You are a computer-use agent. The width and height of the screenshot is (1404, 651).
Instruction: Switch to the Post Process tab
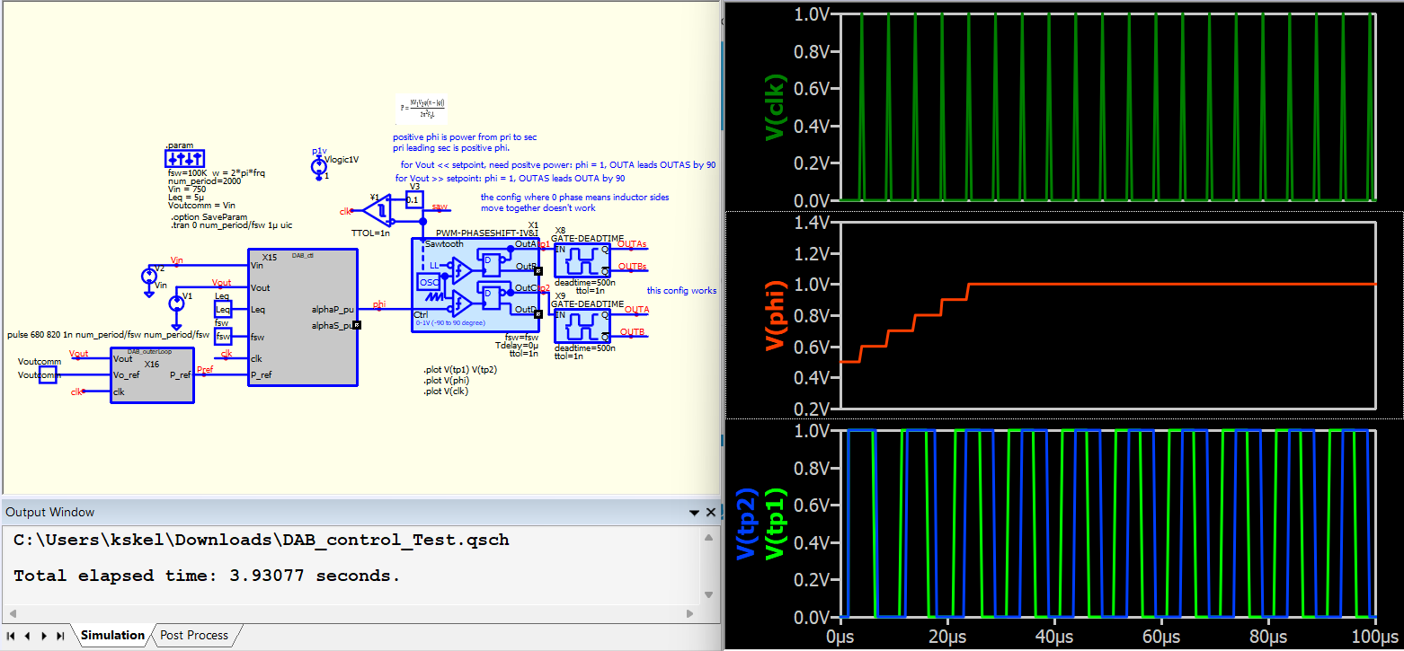point(194,635)
